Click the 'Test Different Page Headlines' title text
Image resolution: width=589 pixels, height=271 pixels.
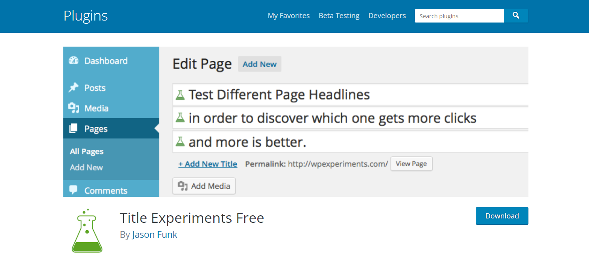click(x=279, y=95)
